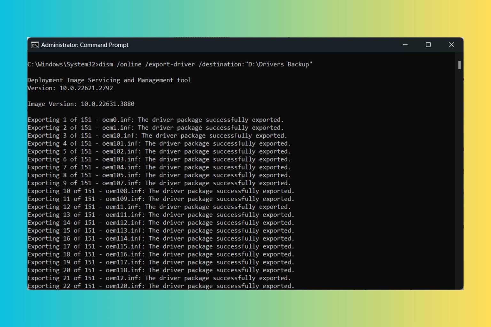The height and width of the screenshot is (327, 491).
Task: Click the 'Exporting 2 of 151 - oem1.inf' line
Action: click(x=156, y=128)
